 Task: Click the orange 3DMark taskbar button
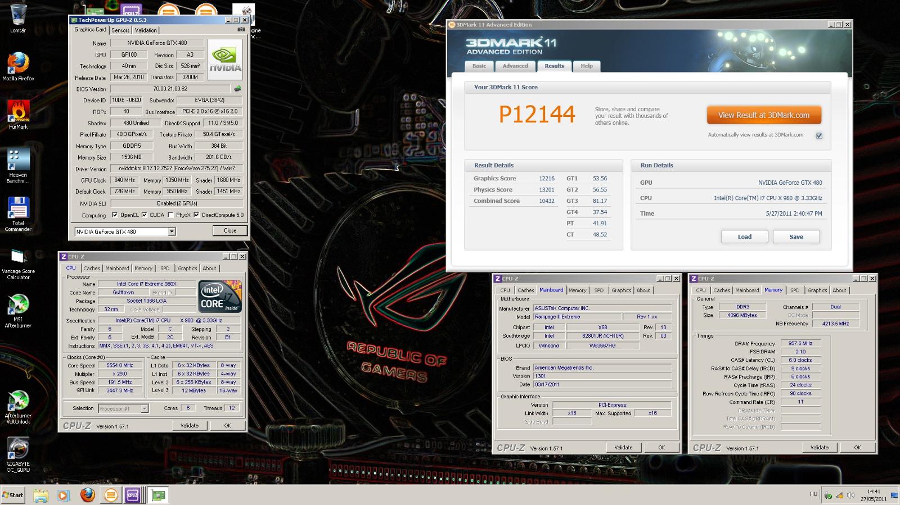(x=111, y=495)
